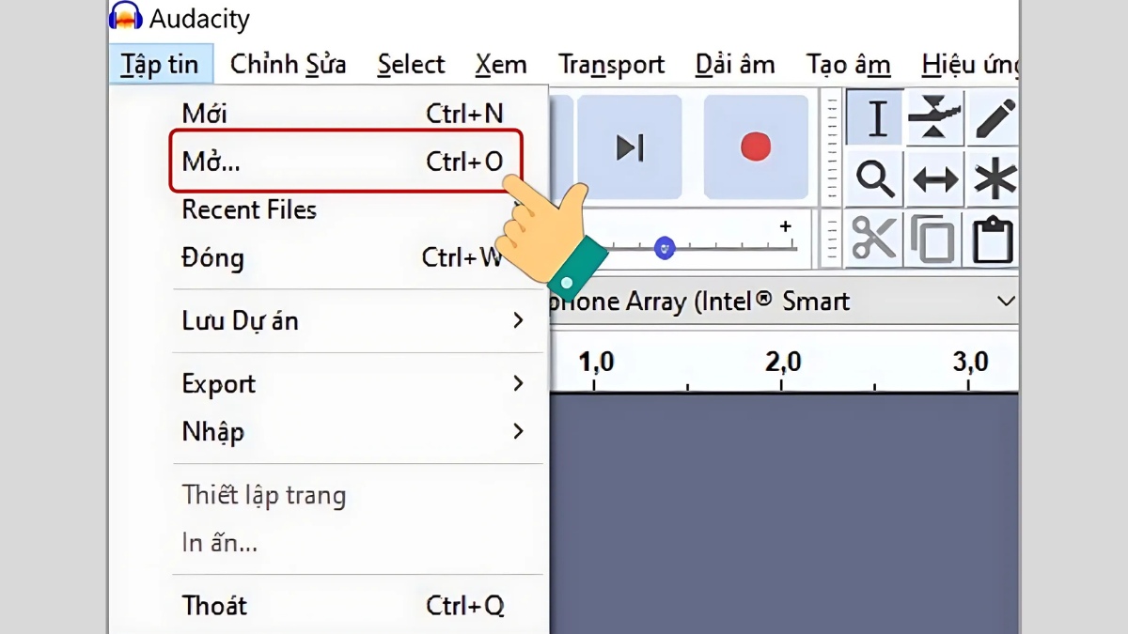Open the Chỉnh Sửa menu
This screenshot has height=634, width=1128.
pos(288,65)
